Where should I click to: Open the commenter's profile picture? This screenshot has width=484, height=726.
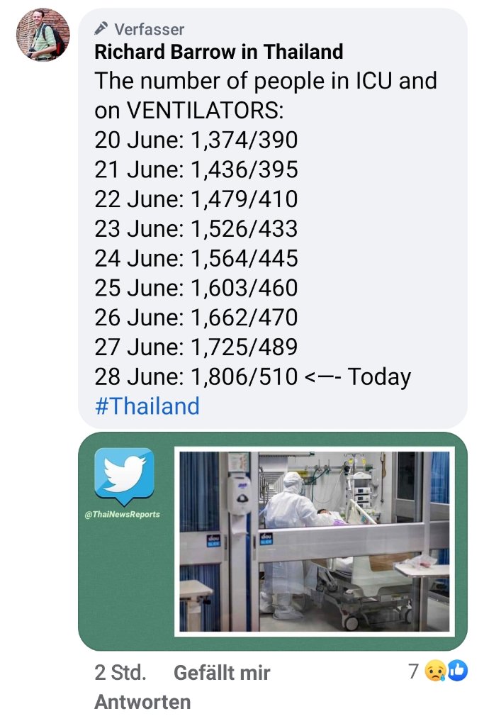pos(43,35)
